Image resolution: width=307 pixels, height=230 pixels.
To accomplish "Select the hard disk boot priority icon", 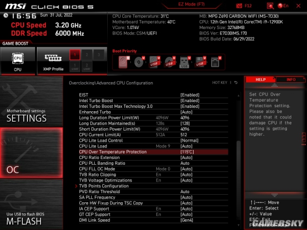I will click(x=124, y=62).
